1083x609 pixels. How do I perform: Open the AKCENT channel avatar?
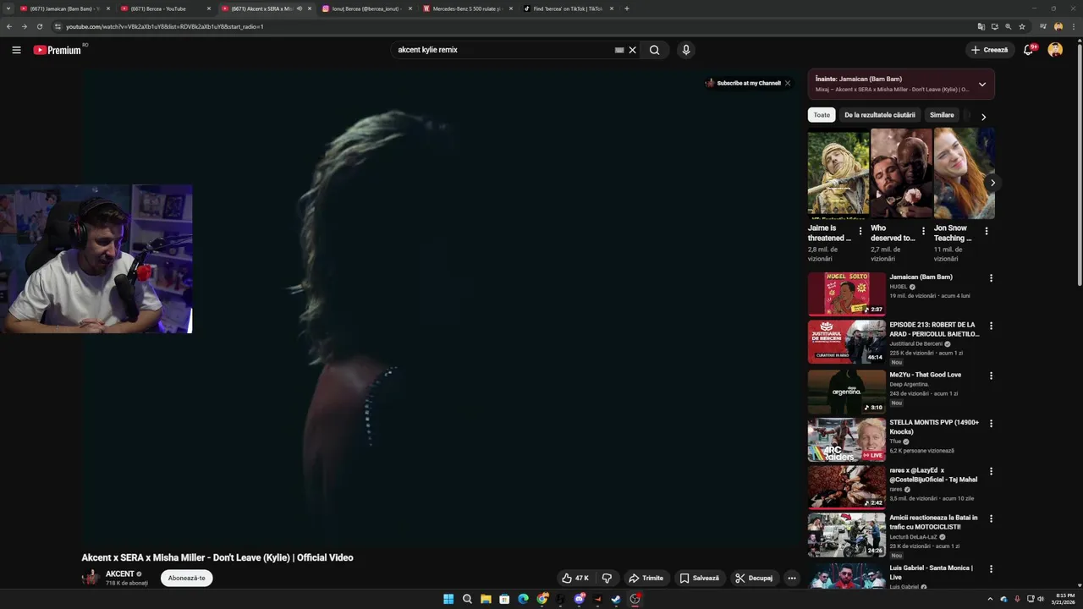point(91,578)
